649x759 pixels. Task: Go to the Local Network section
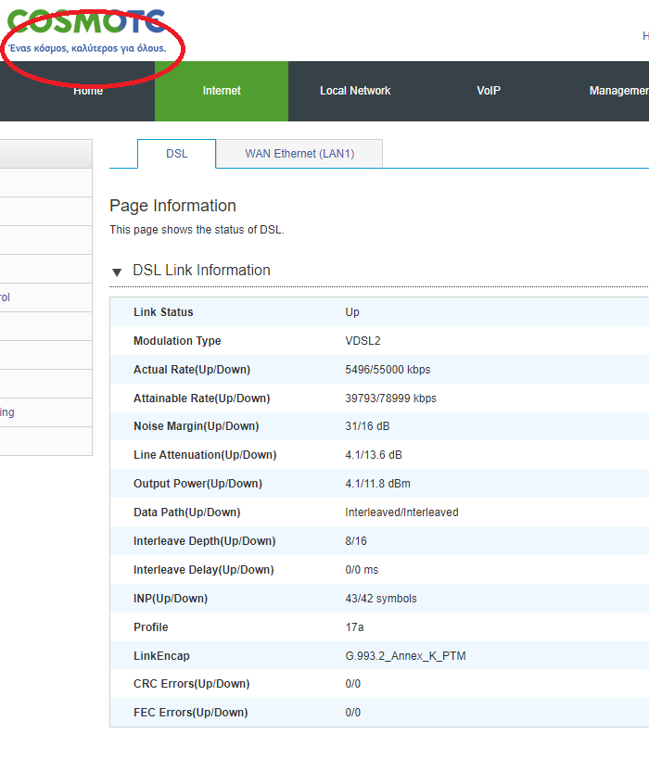click(355, 91)
